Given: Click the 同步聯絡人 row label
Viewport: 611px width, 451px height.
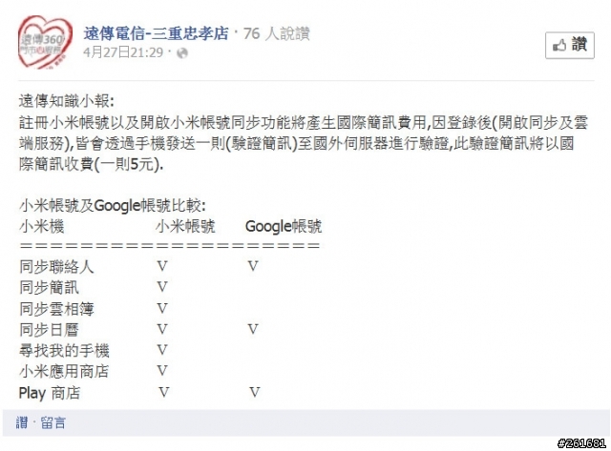Looking at the screenshot, I should pyautogui.click(x=56, y=267).
